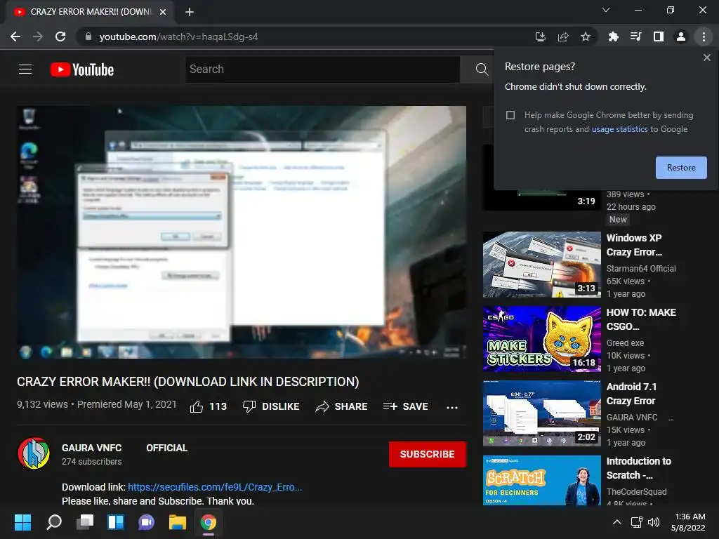Image resolution: width=719 pixels, height=539 pixels.
Task: Click the YouTube search magnifier button
Action: [x=482, y=69]
